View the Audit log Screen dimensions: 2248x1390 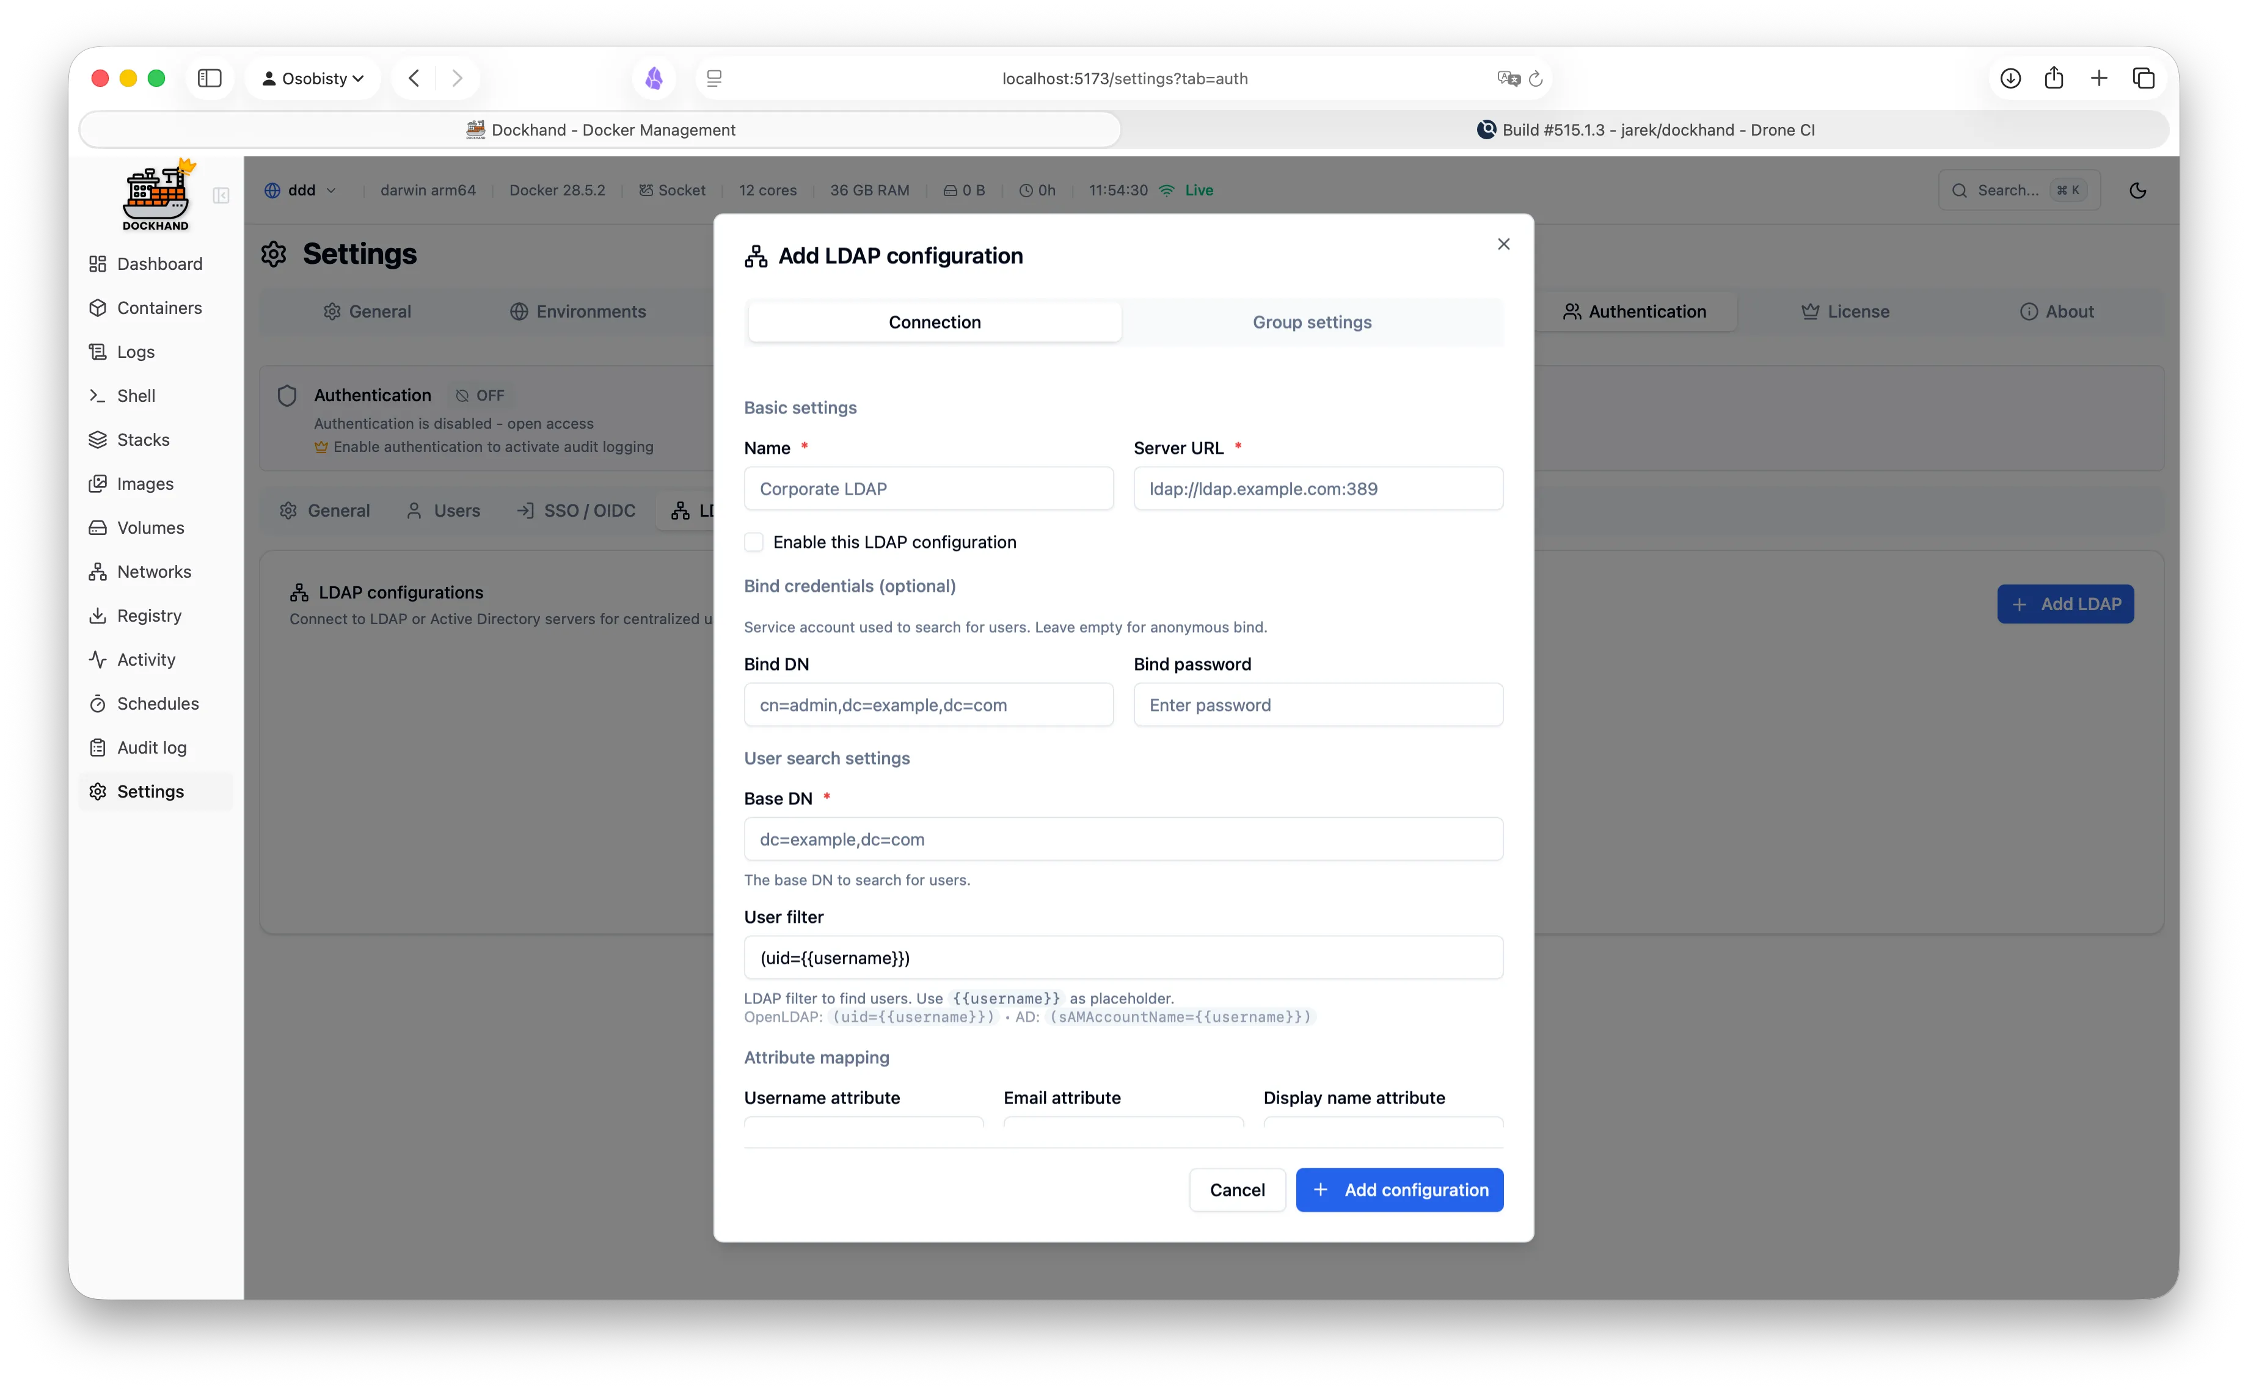[151, 748]
